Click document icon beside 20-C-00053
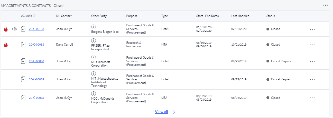Viewport: 333px width, 118px height. point(23,45)
